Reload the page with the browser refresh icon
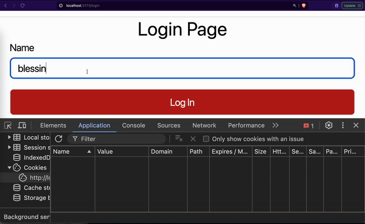This screenshot has height=224, width=365. (x=23, y=5)
